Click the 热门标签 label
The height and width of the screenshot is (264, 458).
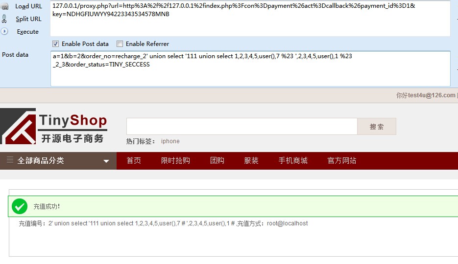(x=141, y=141)
